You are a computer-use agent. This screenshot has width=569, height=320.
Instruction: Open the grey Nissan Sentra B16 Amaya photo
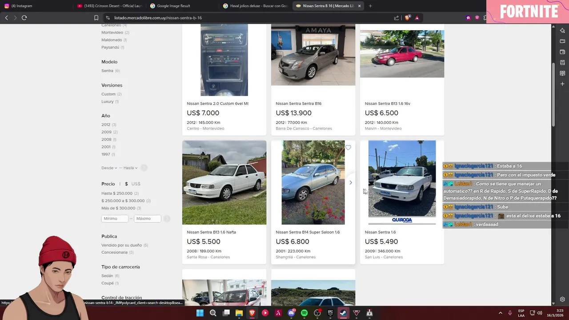(x=313, y=55)
